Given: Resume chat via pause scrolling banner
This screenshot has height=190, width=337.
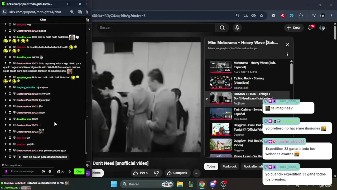Looking at the screenshot, I should [x=43, y=157].
